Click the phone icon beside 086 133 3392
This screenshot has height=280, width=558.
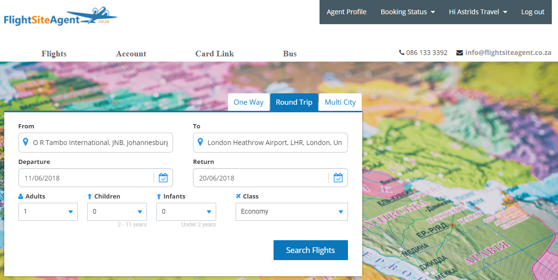click(402, 53)
